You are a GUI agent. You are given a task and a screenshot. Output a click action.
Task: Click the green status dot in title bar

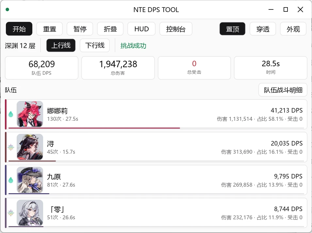click(x=8, y=9)
